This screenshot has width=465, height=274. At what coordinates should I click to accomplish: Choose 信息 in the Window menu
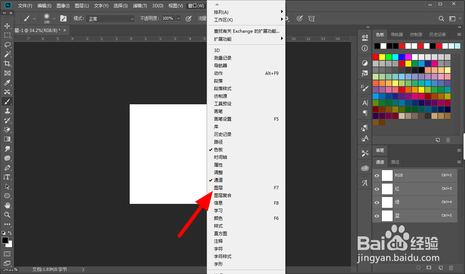click(x=246, y=203)
